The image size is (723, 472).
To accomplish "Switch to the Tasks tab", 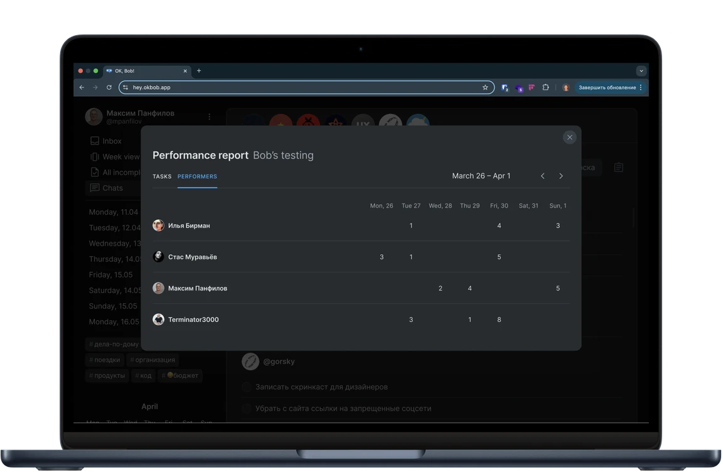I will (162, 176).
